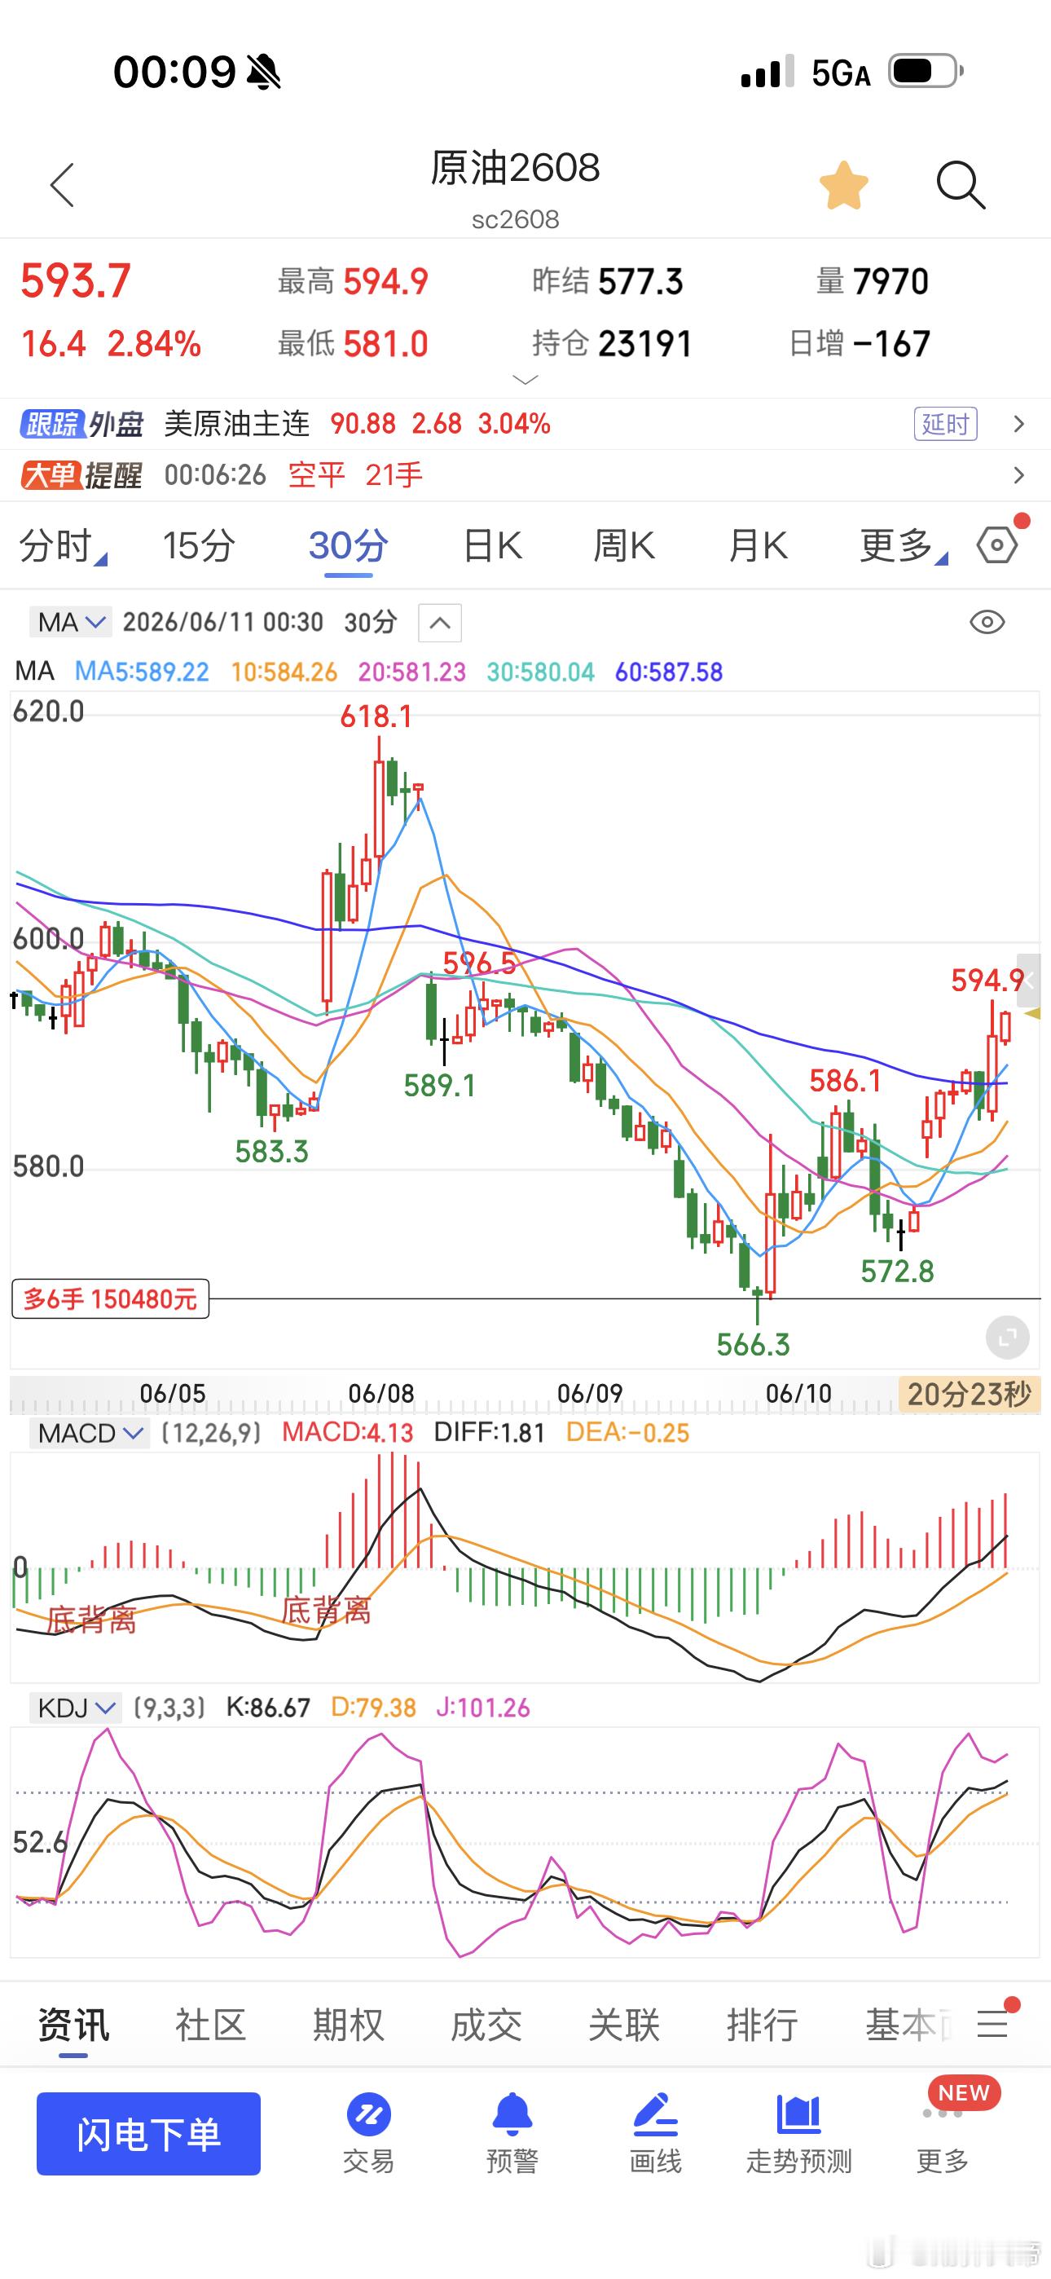
Task: Tap the 持仓 23191 open interest value
Action: pyautogui.click(x=611, y=343)
